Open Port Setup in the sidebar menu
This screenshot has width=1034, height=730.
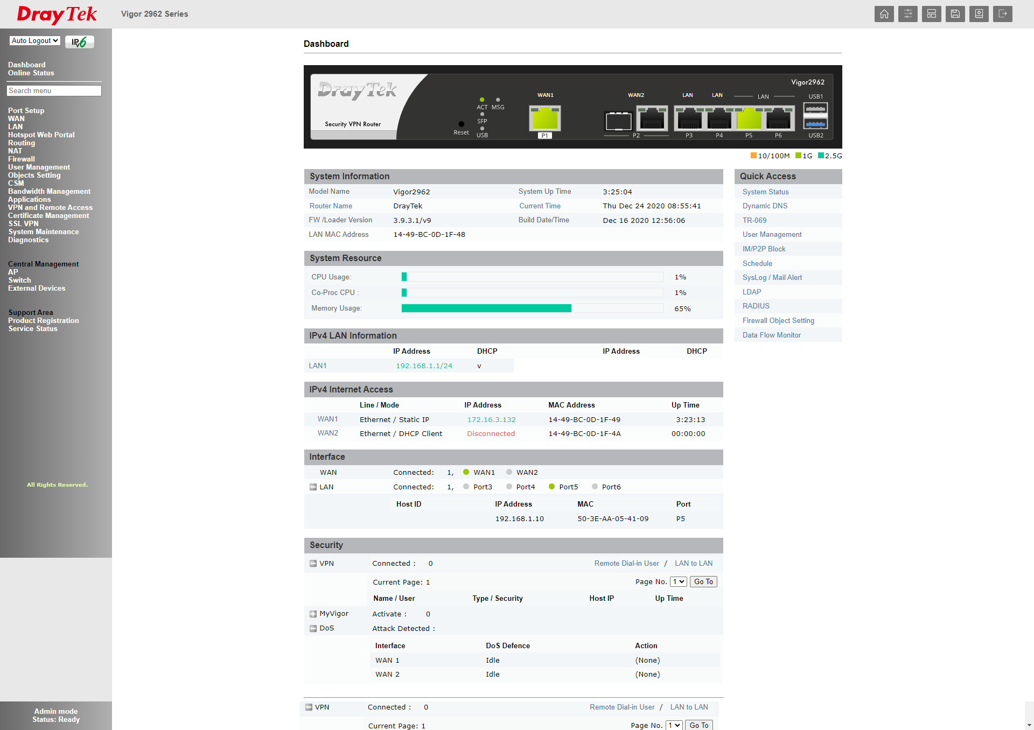26,111
